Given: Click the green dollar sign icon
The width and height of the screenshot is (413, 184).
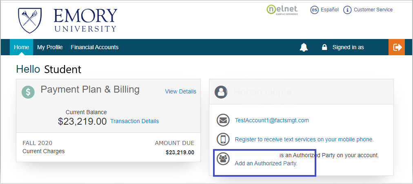Looking at the screenshot, I should [28, 92].
